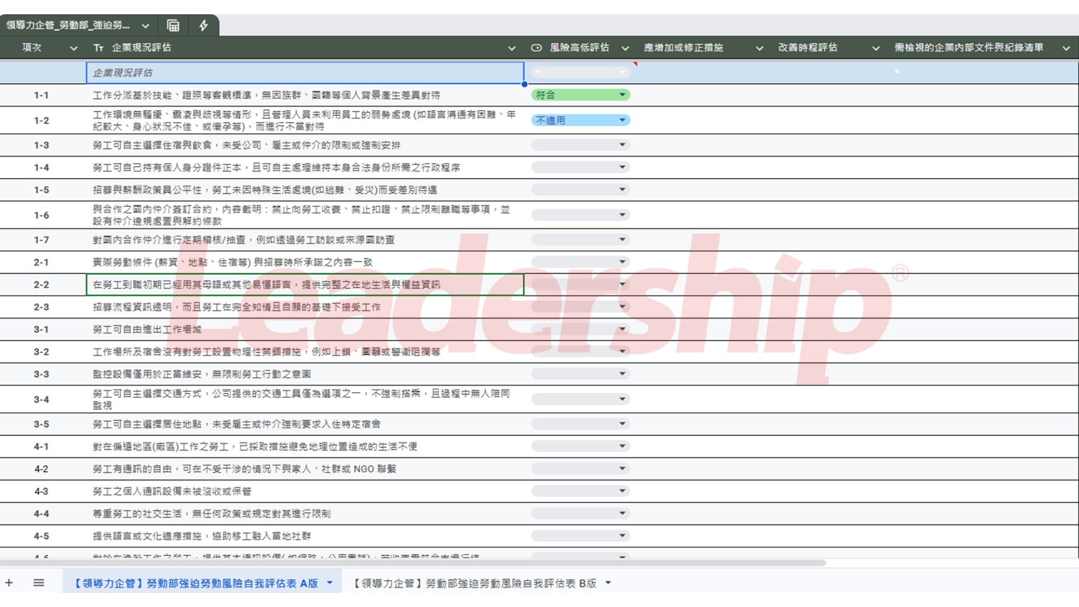Open the A版 tab options arrow
Image resolution: width=1079 pixels, height=607 pixels.
[x=330, y=583]
